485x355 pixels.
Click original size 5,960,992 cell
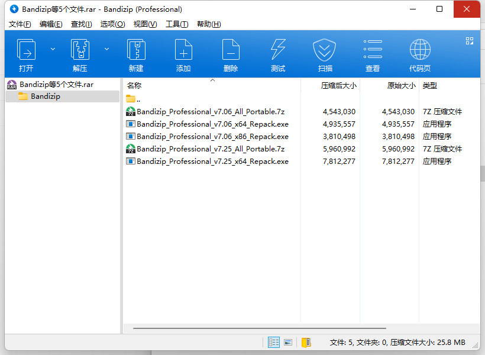click(x=398, y=149)
